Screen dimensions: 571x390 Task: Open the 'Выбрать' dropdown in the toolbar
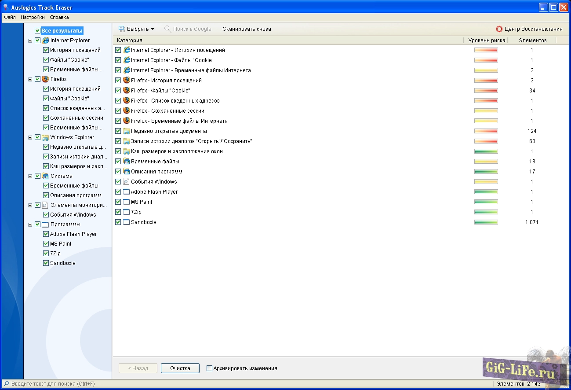click(x=137, y=29)
